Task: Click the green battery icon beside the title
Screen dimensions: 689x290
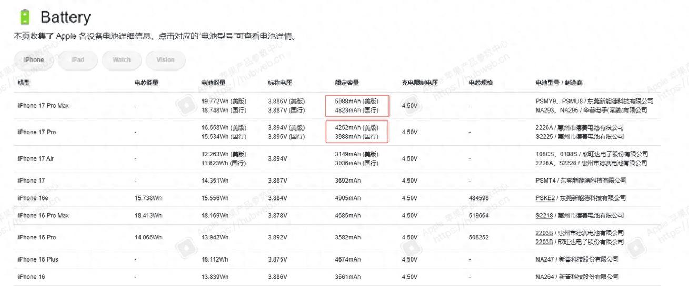Action: [24, 17]
